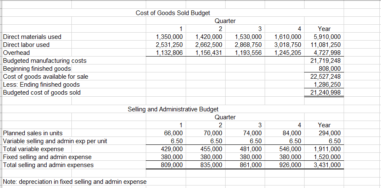Select the total variable expense 546,000
Viewport: 381px width, 188px height.
coord(290,149)
